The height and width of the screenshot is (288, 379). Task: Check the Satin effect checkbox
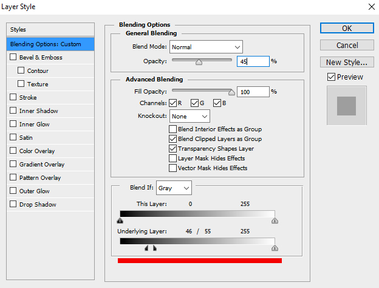[x=13, y=137]
